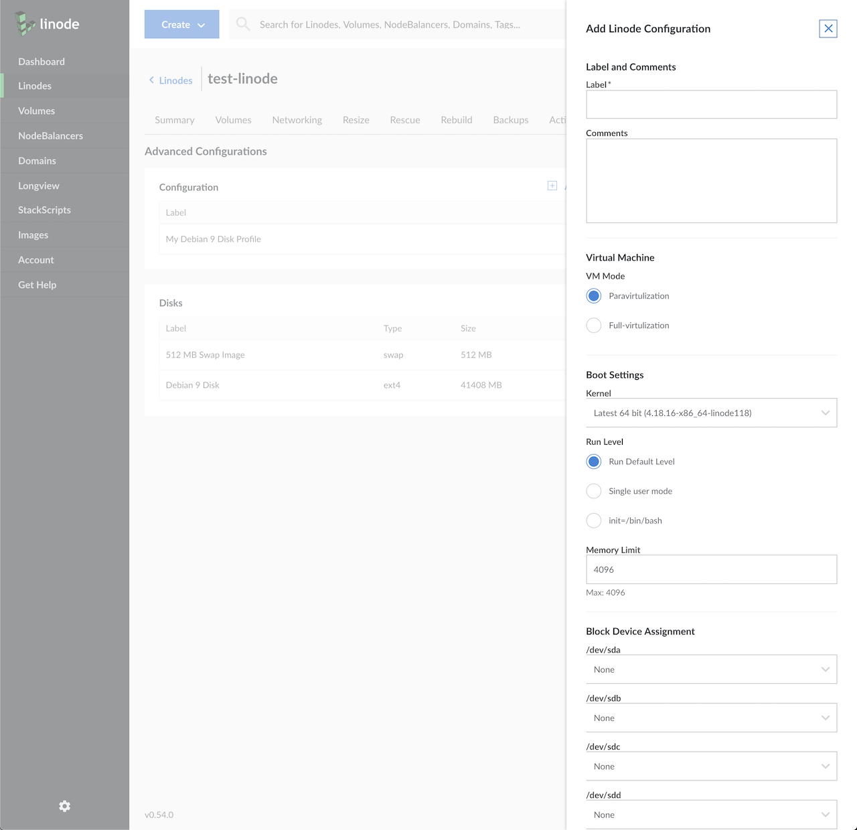Open the settings gear icon

pos(64,806)
